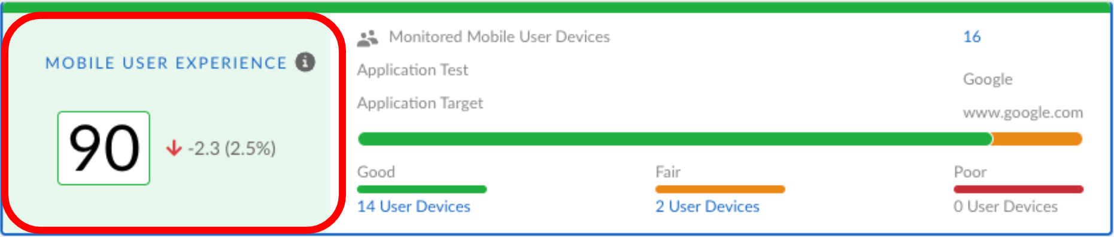Click the monitored users people icon
Screen dimensions: 1114x237
click(x=368, y=38)
